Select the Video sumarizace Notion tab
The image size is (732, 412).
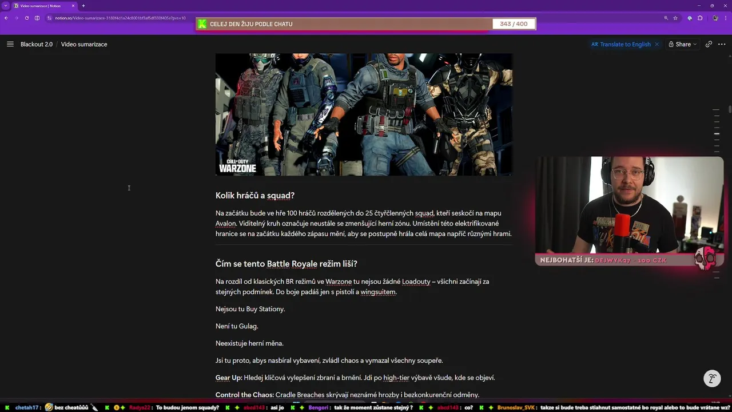click(43, 6)
